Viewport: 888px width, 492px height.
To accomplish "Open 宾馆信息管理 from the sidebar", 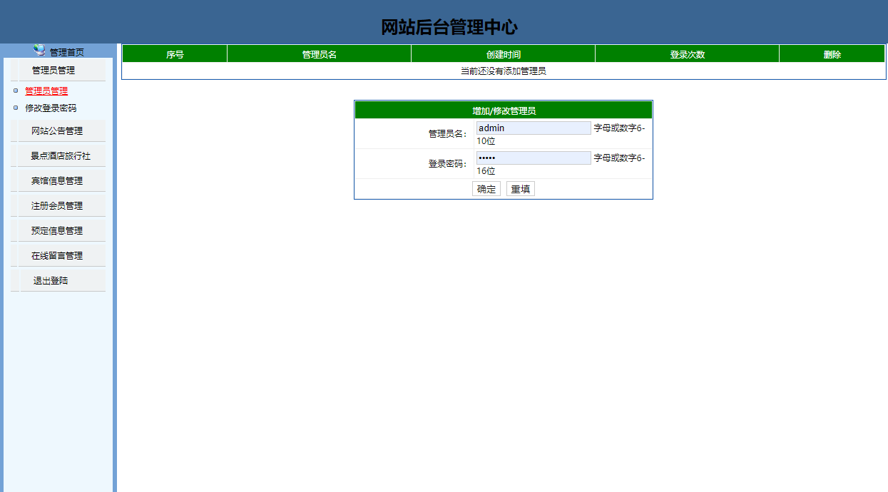I will coord(58,180).
